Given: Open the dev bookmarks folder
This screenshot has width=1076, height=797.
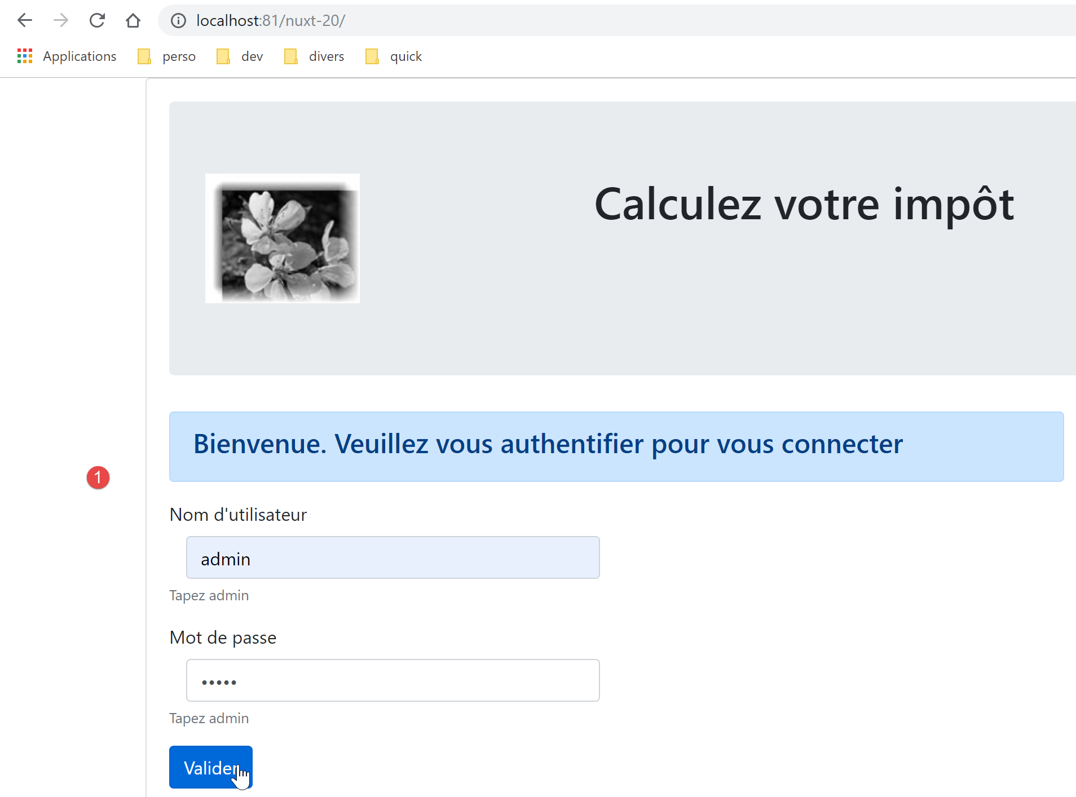Looking at the screenshot, I should [240, 56].
